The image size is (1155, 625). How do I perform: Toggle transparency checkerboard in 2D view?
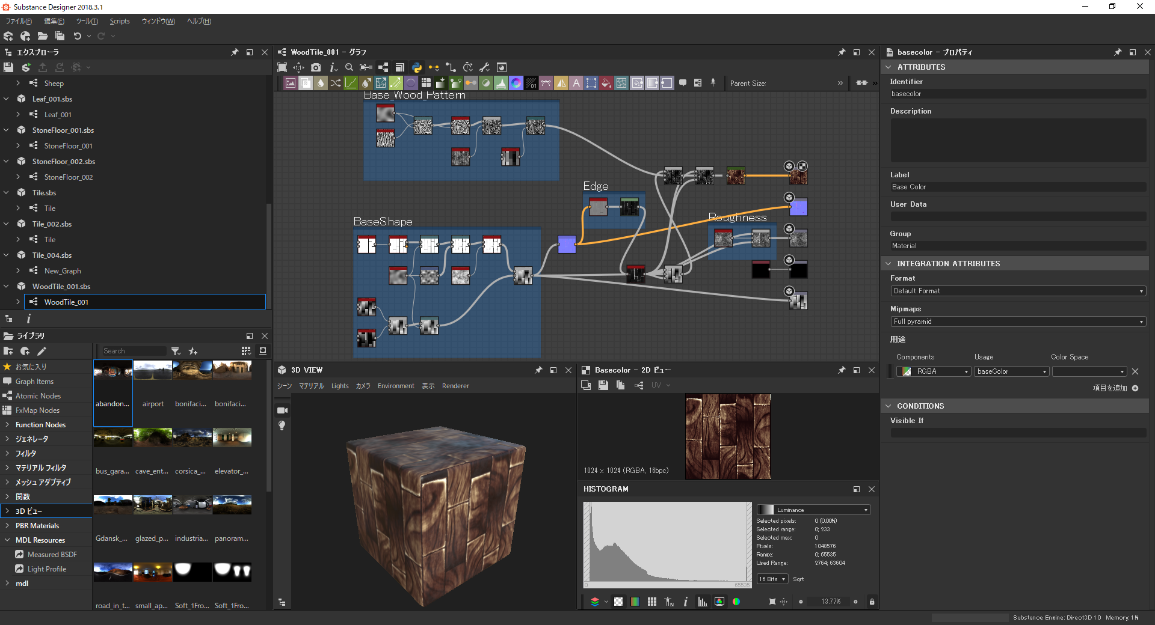pos(618,602)
